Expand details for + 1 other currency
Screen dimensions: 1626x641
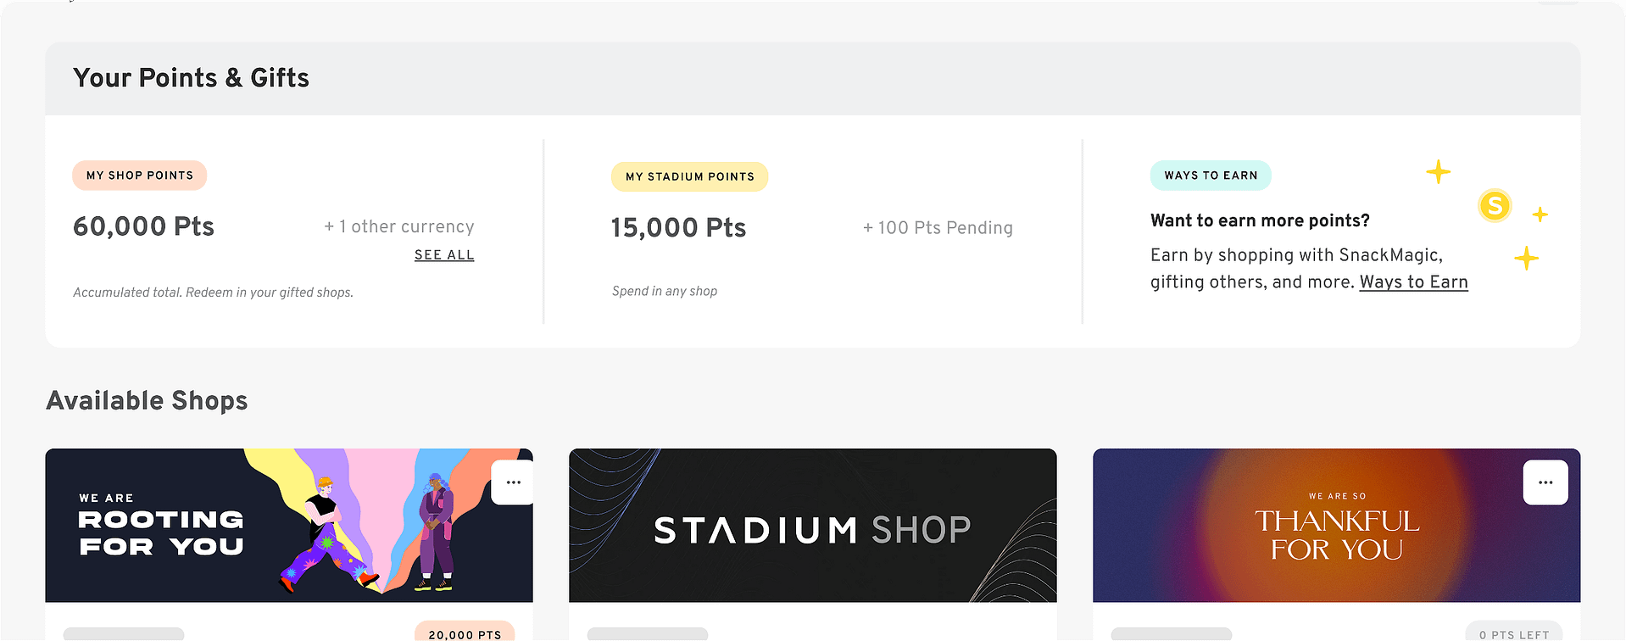[398, 226]
